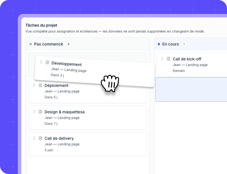This screenshot has width=227, height=174.
Task: Click the blue drop placeholder in En cours
Action: pos(191,89)
